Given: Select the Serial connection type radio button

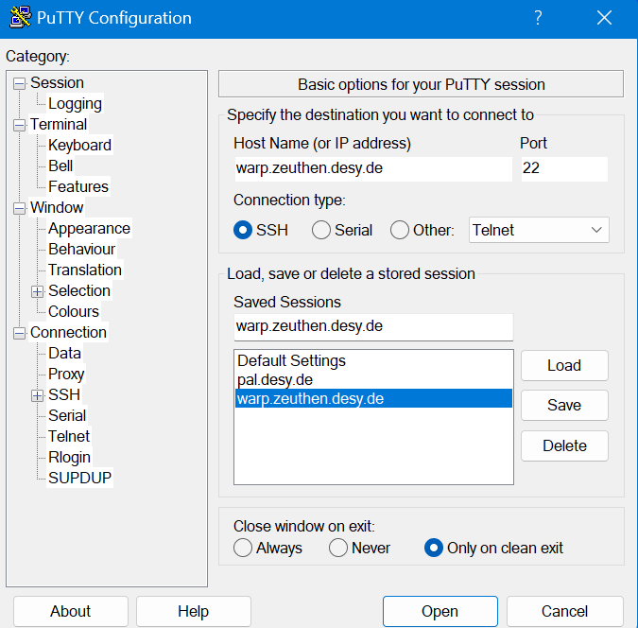Looking at the screenshot, I should point(321,230).
